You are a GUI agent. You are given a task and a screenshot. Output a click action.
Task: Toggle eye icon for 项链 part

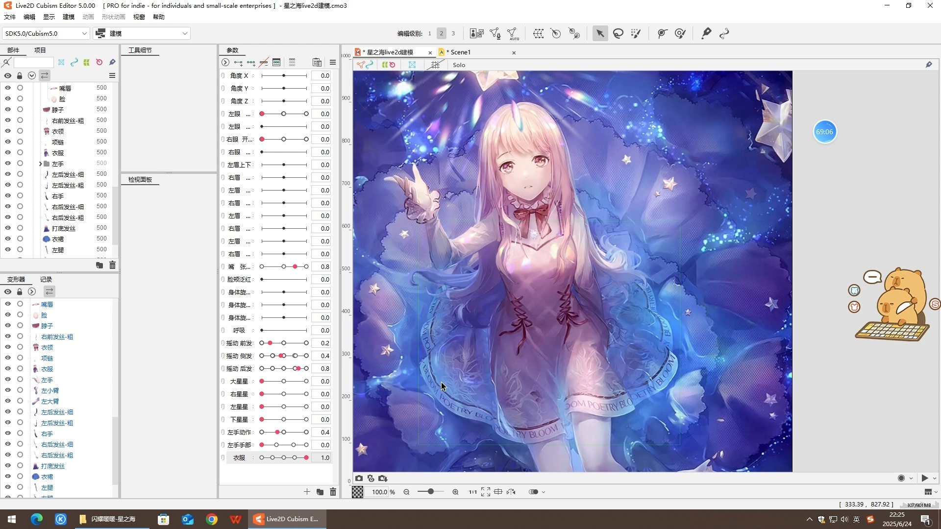(8, 142)
